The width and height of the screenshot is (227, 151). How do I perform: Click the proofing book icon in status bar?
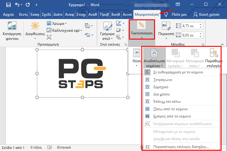50,148
